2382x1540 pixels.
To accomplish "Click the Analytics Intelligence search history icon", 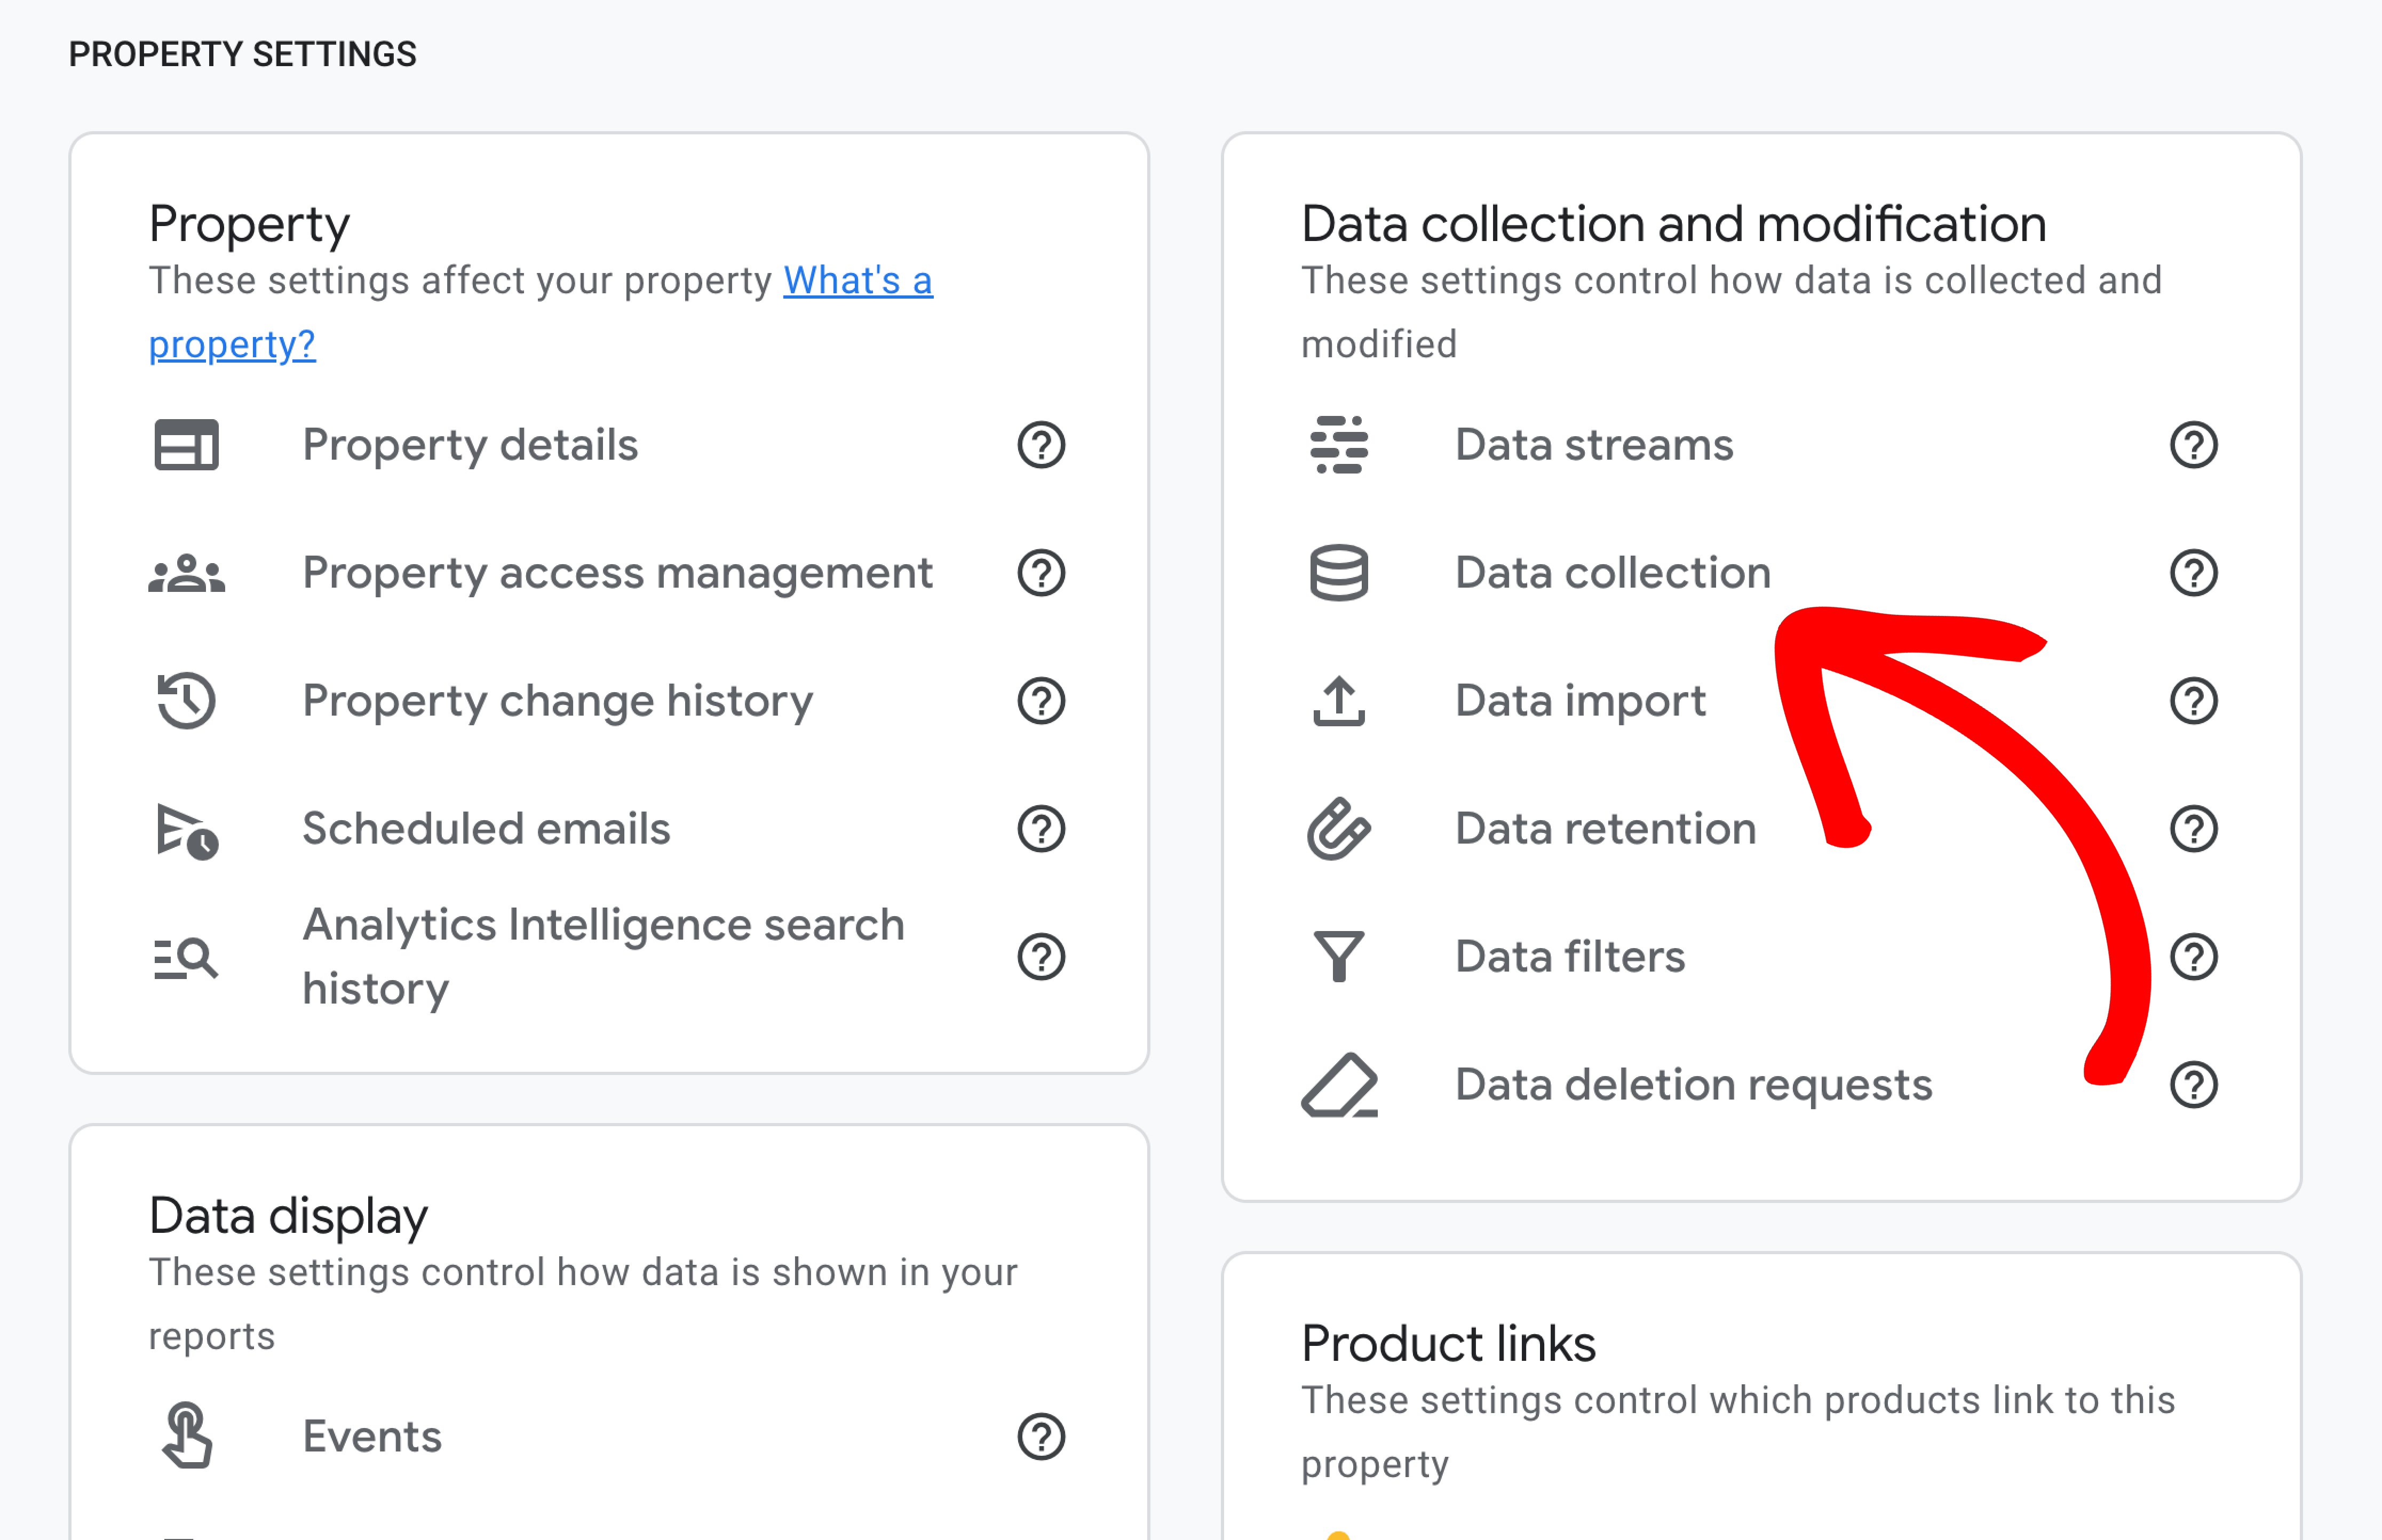I will coord(186,958).
